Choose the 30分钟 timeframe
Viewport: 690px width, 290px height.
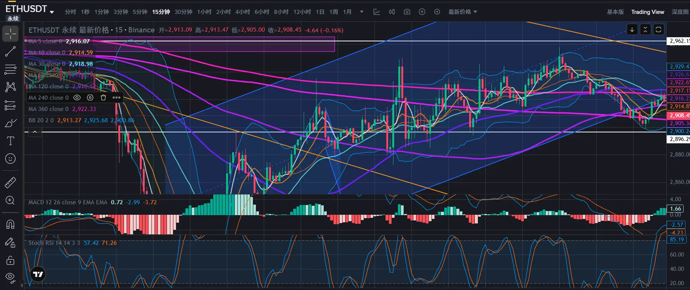[x=184, y=12]
